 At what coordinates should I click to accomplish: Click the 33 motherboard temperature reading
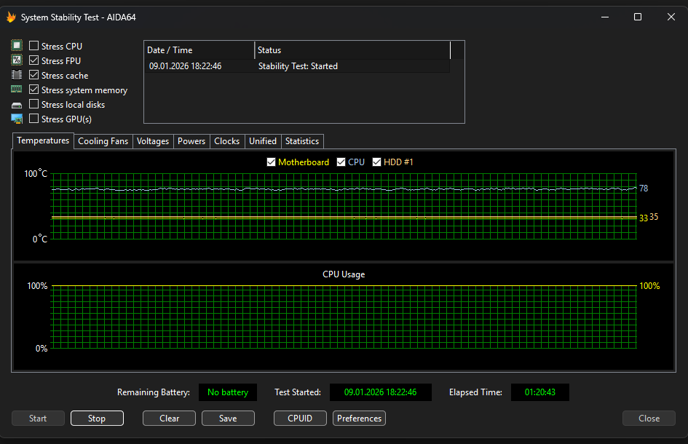point(644,218)
